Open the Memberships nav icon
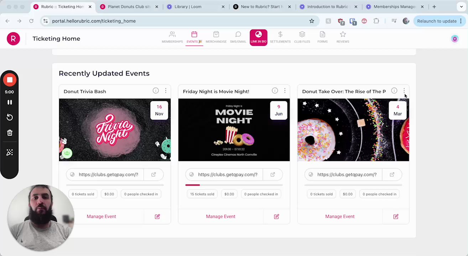This screenshot has height=256, width=468. 172,37
